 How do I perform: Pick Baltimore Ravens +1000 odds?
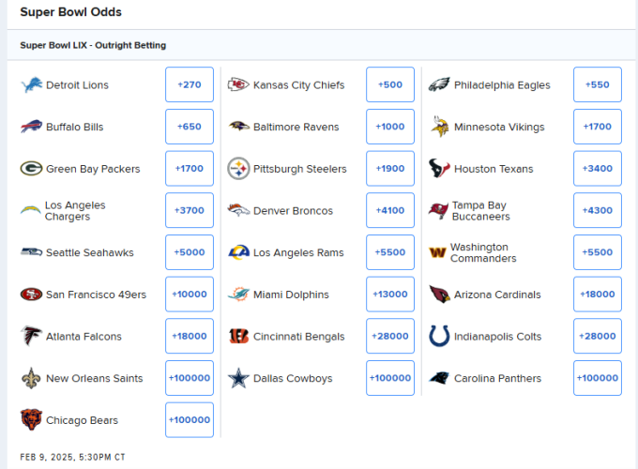click(390, 127)
